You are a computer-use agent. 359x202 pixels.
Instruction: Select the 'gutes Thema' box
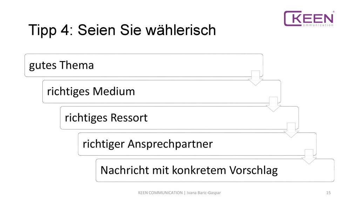click(144, 65)
